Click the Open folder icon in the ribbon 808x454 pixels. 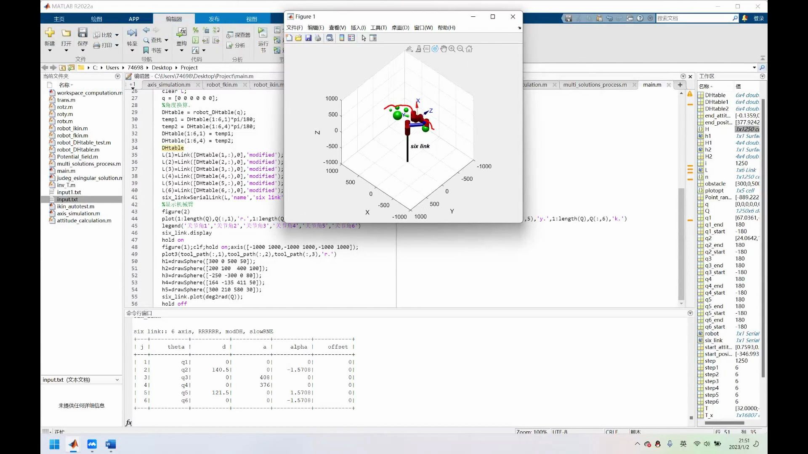[x=66, y=33]
